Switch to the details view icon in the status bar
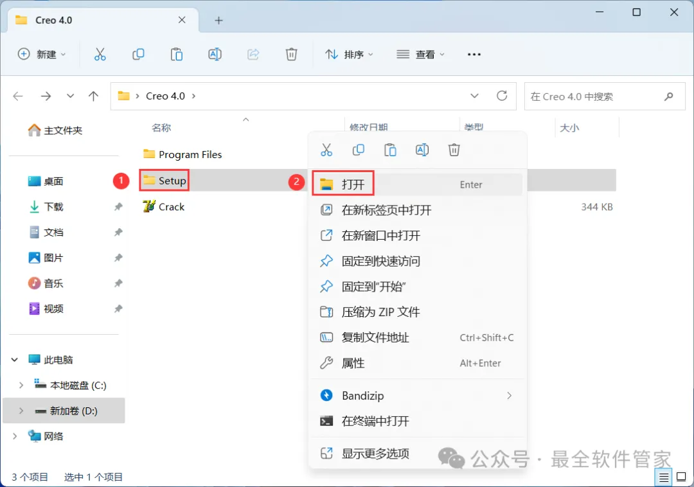The width and height of the screenshot is (694, 487). 663,477
